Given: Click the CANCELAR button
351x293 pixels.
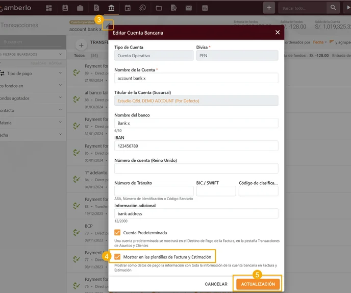Looking at the screenshot, I should pos(216,284).
